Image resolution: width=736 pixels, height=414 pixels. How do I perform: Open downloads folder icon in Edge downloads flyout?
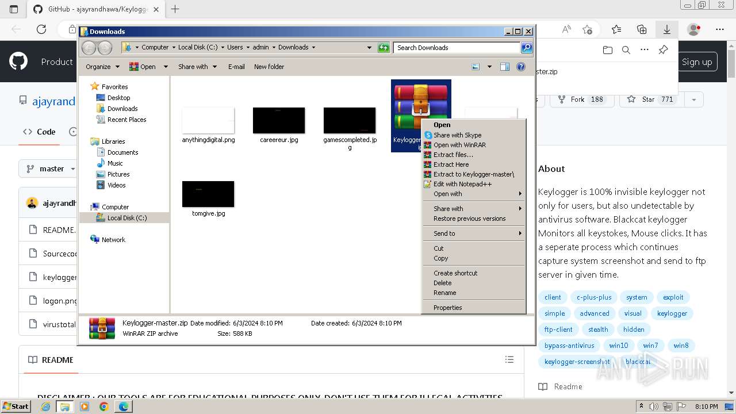[x=608, y=50]
